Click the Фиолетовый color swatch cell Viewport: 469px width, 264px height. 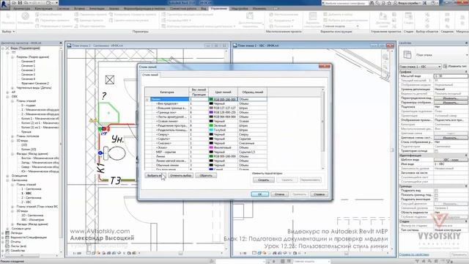[x=223, y=147]
